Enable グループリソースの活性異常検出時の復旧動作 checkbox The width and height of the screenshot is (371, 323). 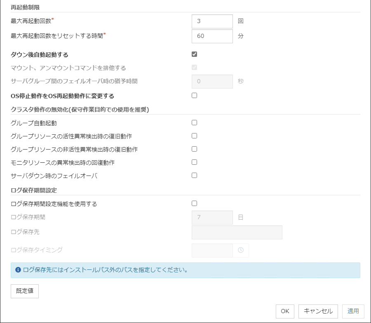pyautogui.click(x=195, y=136)
